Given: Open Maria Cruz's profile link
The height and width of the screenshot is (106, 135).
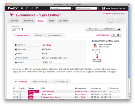Looking at the screenshot, I should 46,45.
